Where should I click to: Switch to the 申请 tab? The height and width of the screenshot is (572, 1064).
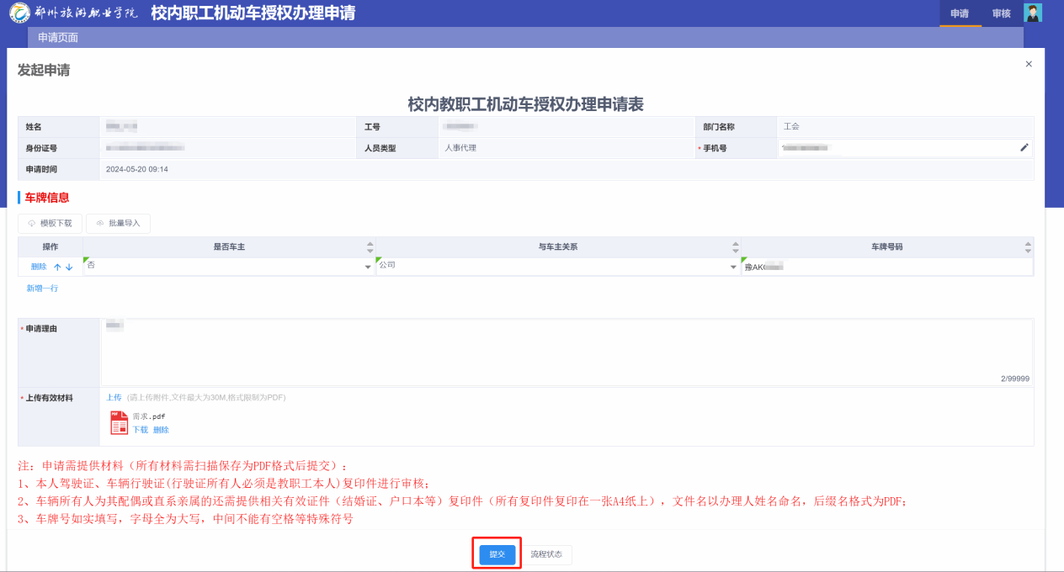pos(960,13)
